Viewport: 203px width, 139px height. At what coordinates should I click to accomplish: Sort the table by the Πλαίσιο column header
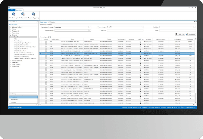coord(109,39)
